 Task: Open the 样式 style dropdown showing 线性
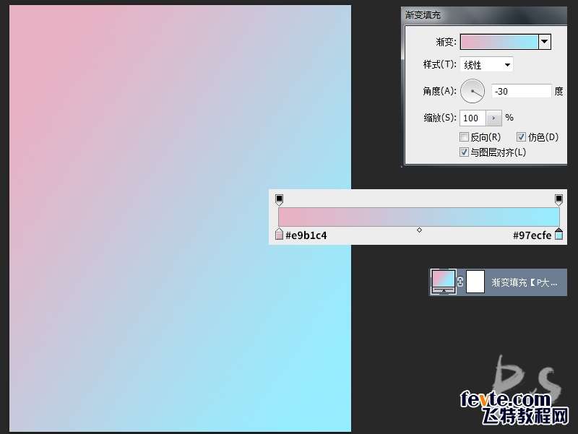(486, 65)
